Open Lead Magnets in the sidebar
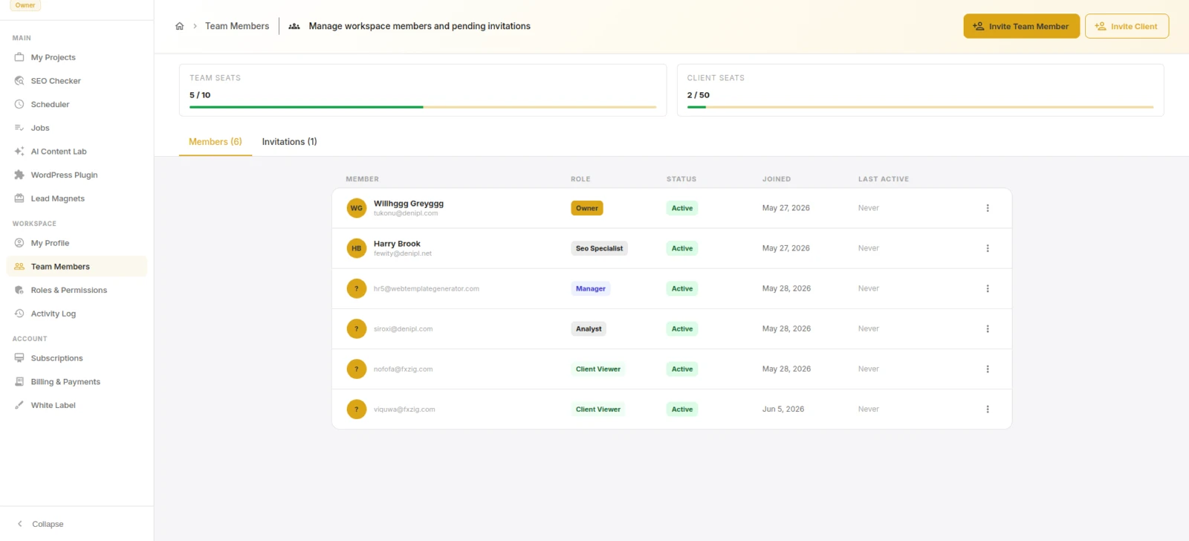This screenshot has width=1189, height=541. point(77,198)
